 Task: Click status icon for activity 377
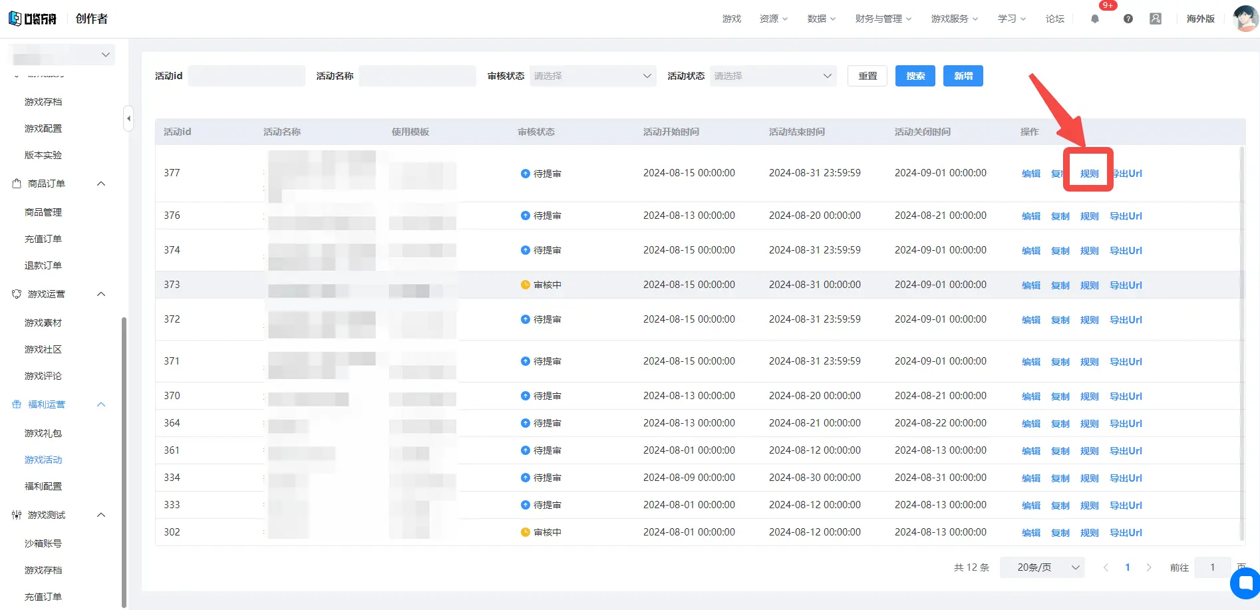525,174
